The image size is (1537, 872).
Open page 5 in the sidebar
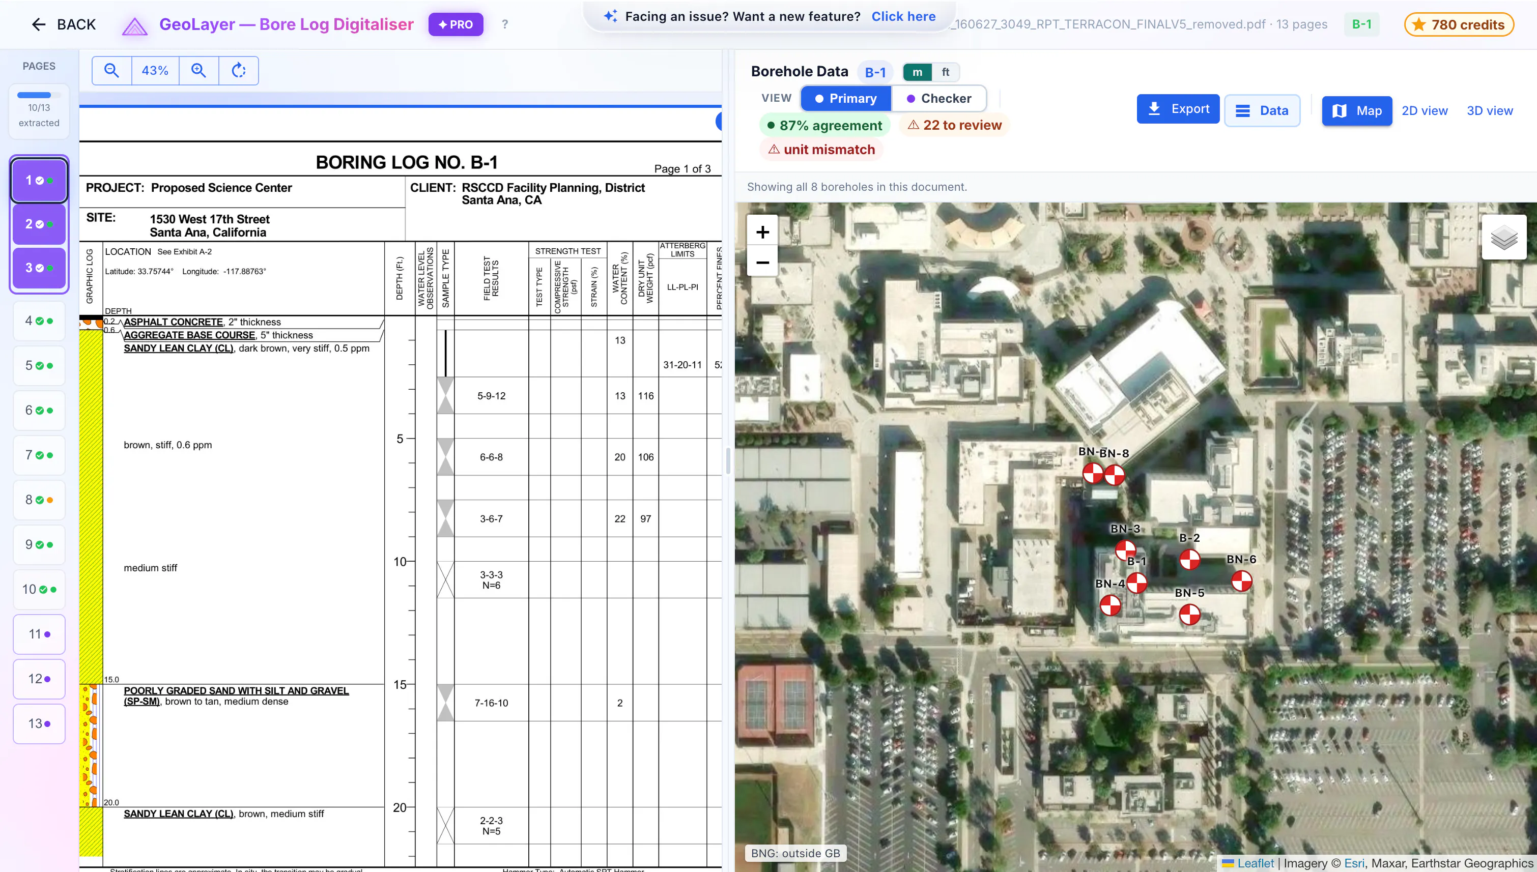point(39,365)
